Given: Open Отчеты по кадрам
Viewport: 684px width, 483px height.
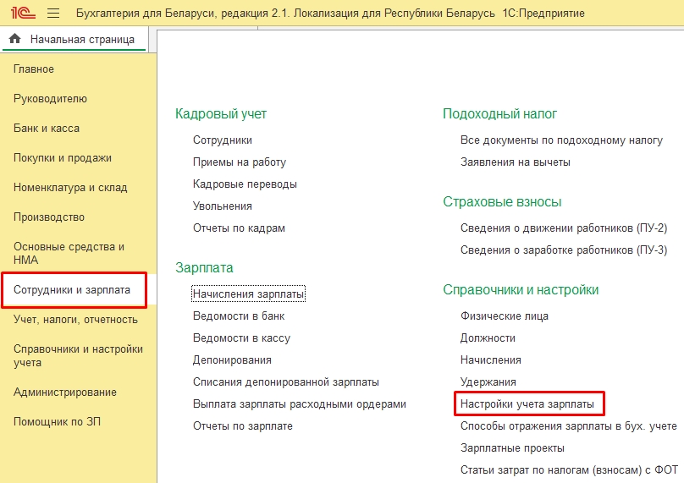Looking at the screenshot, I should [239, 228].
